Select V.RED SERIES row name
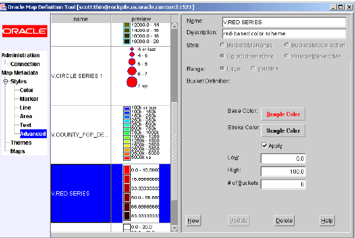Screen dimensions: 355x238 click(x=81, y=194)
